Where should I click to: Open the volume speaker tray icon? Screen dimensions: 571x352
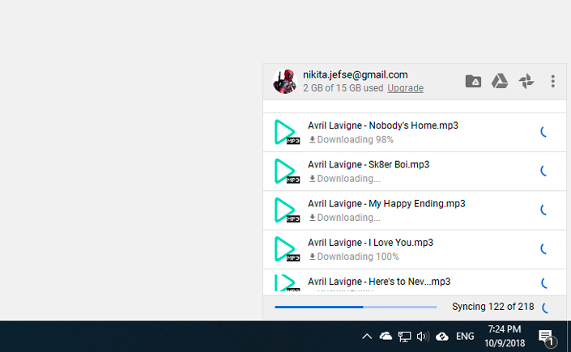click(423, 337)
